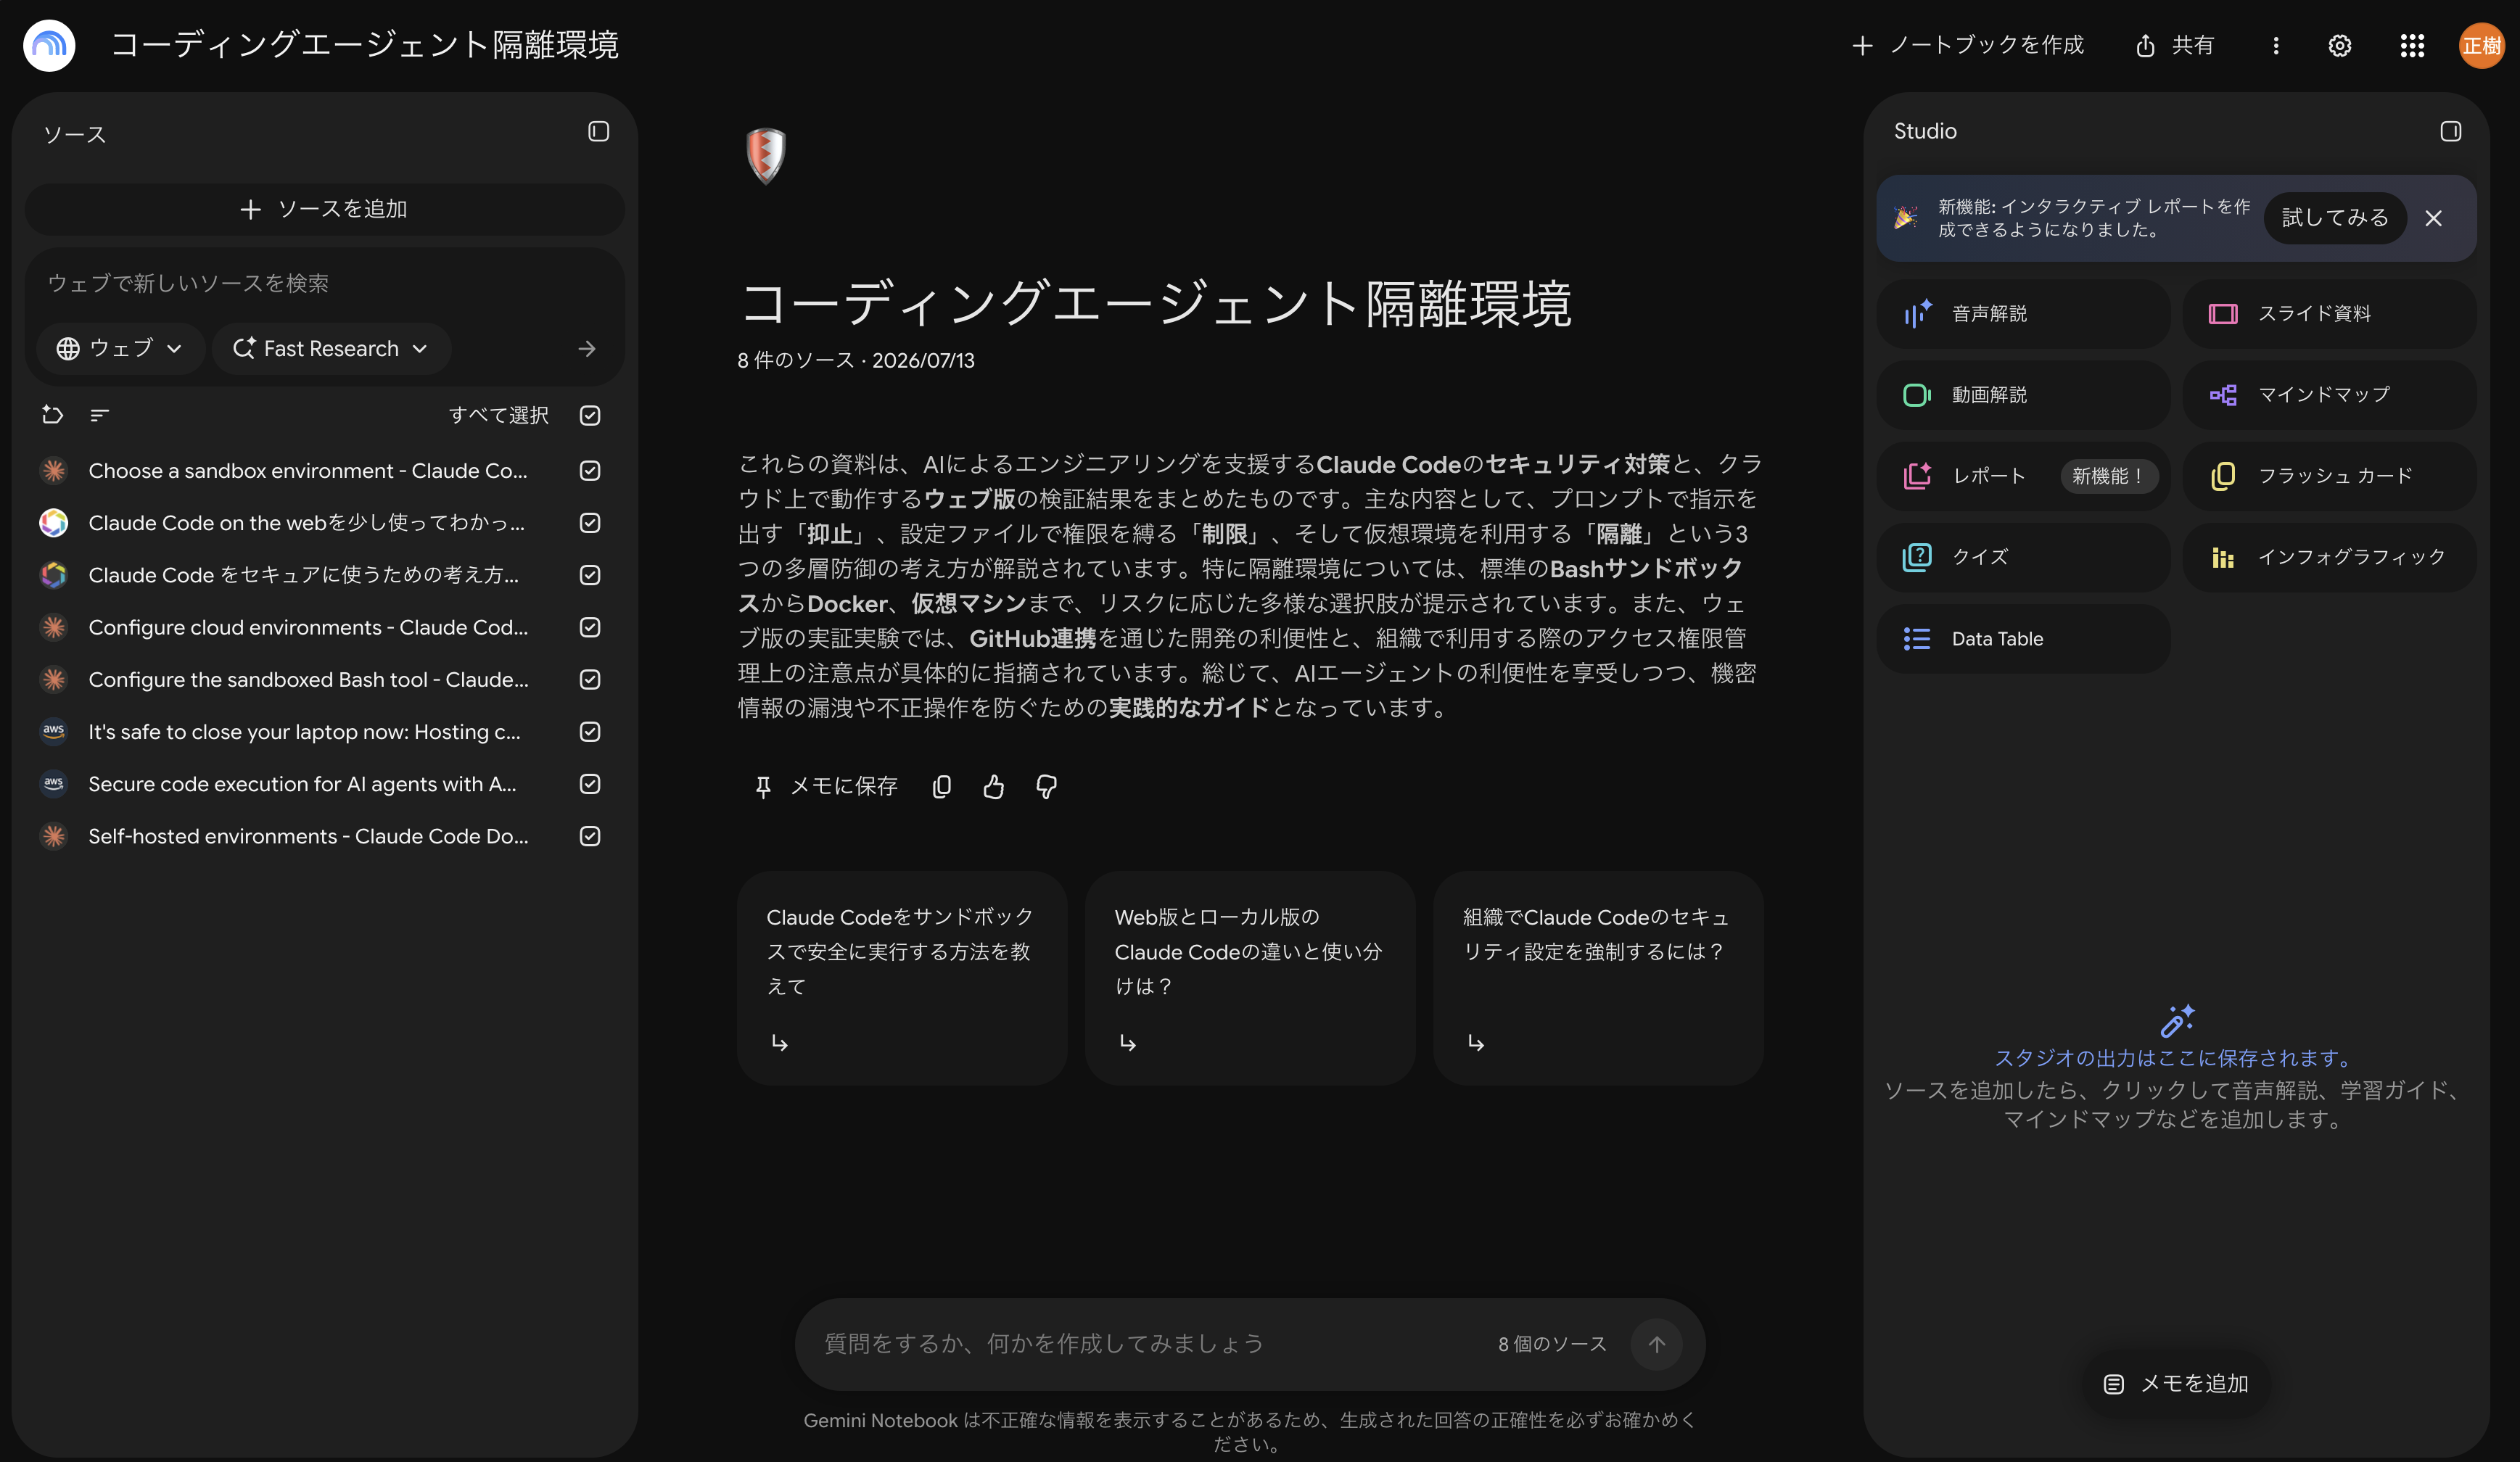Uncheck 'It's safe to close your laptop' source
Viewport: 2520px width, 1462px height.
click(590, 732)
